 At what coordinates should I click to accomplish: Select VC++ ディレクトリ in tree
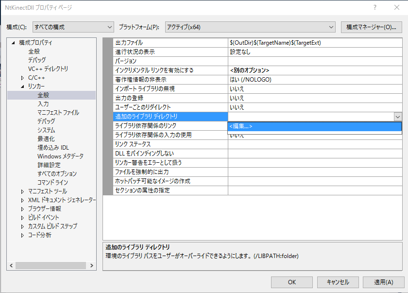pos(48,69)
